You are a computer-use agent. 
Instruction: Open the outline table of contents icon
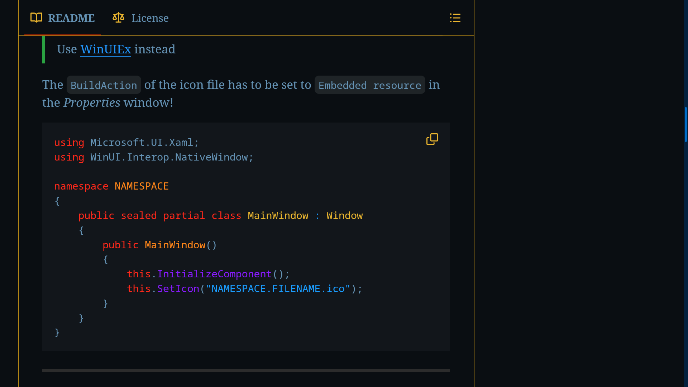coord(455,18)
